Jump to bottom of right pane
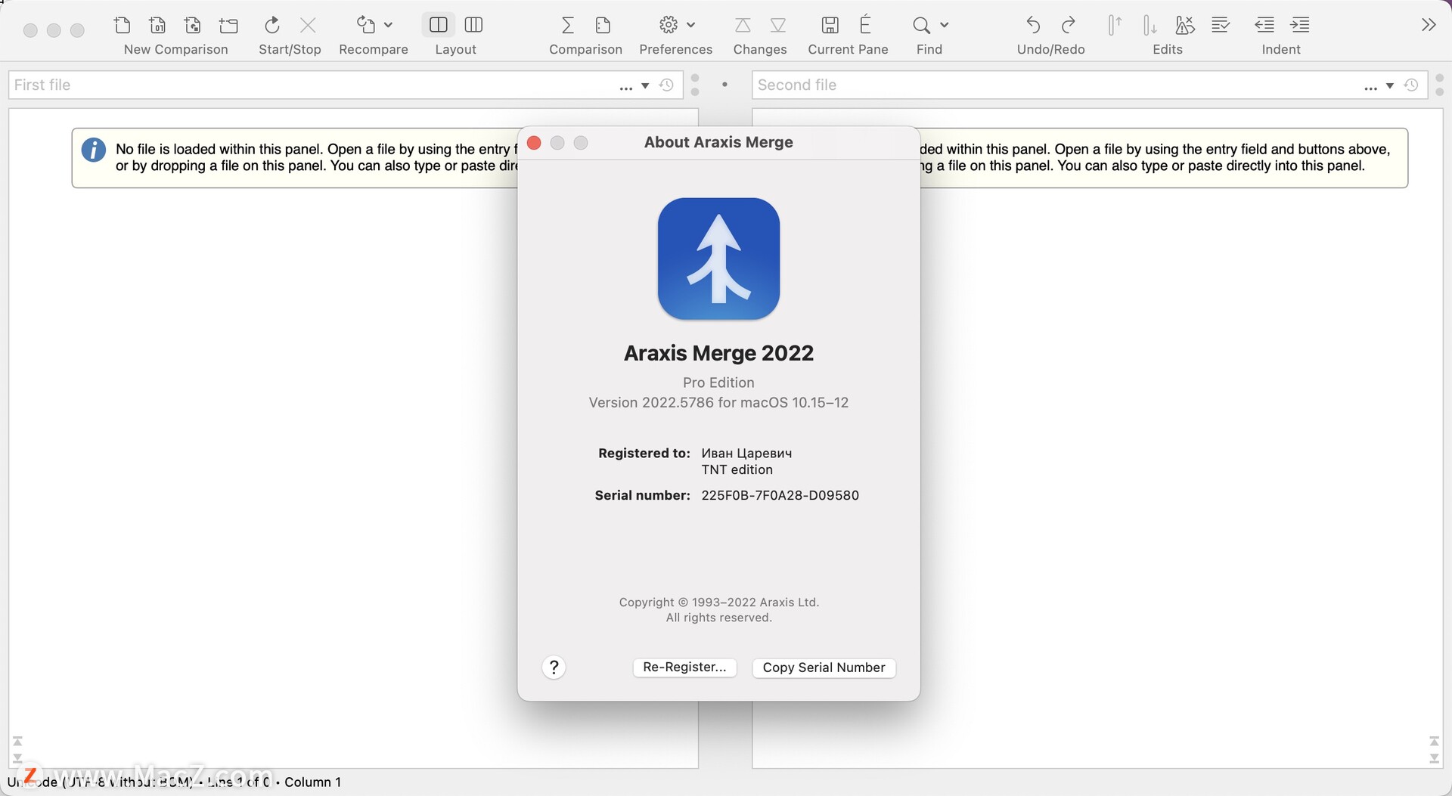Screen dimensions: 1452x796 1434,758
